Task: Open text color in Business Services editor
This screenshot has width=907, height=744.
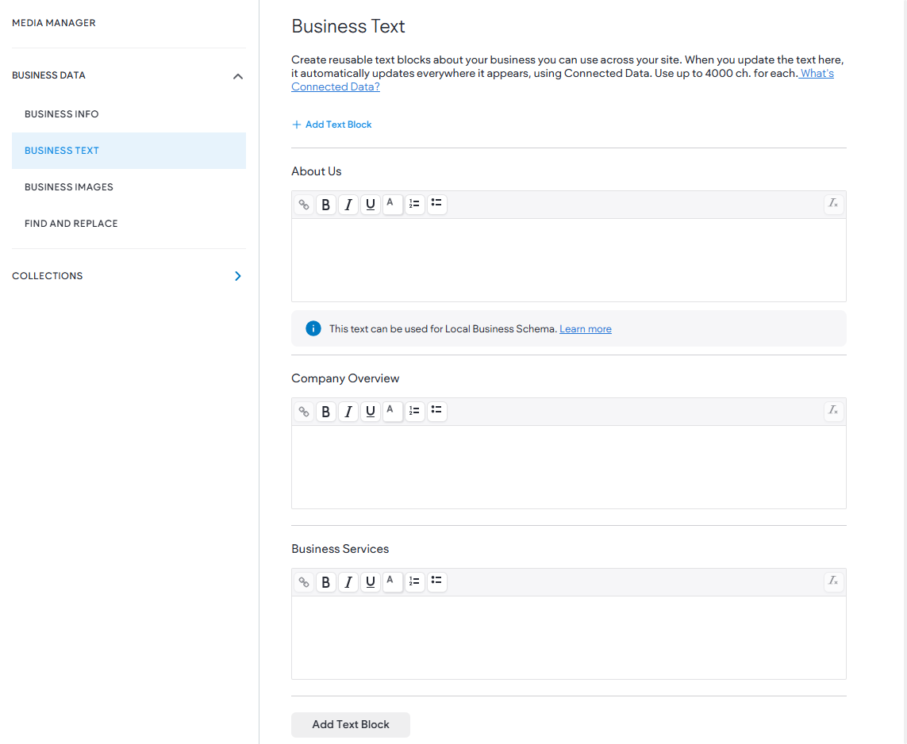Action: click(x=393, y=581)
